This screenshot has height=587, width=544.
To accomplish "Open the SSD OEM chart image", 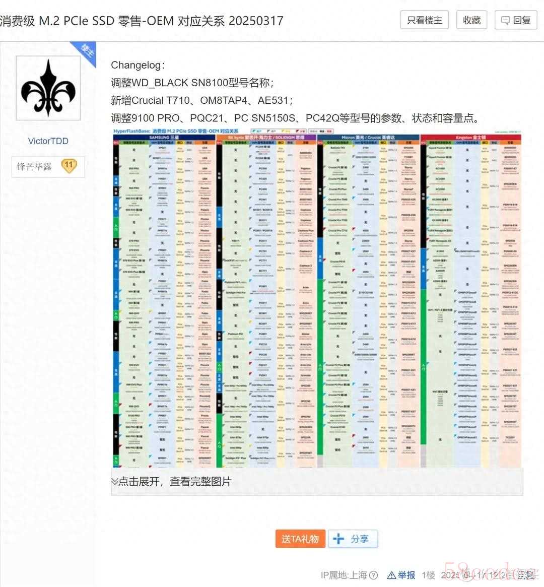I will [317, 298].
